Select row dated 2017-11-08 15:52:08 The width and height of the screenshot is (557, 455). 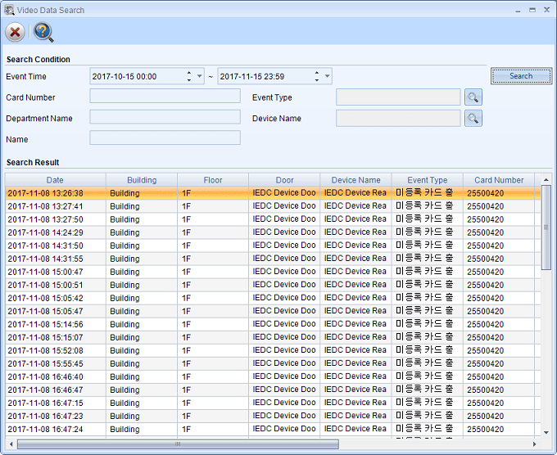click(x=273, y=350)
